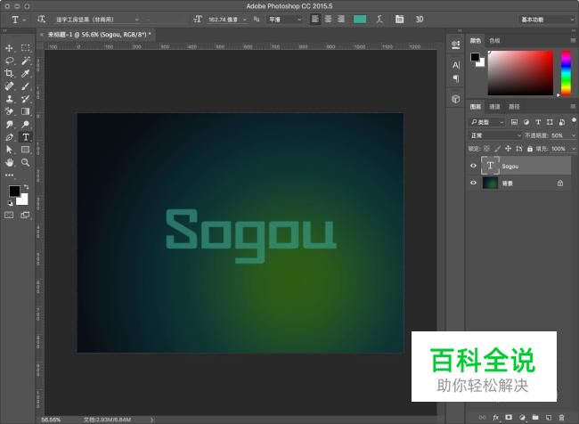The width and height of the screenshot is (579, 424).
Task: Switch to the Paths tab
Action: pyautogui.click(x=514, y=107)
